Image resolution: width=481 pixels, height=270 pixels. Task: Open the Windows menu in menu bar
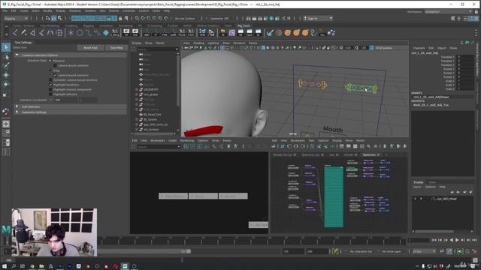coord(75,10)
